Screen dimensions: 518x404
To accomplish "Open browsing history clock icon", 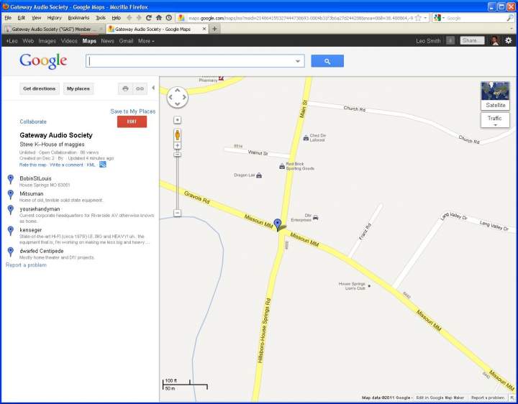I will (x=169, y=18).
